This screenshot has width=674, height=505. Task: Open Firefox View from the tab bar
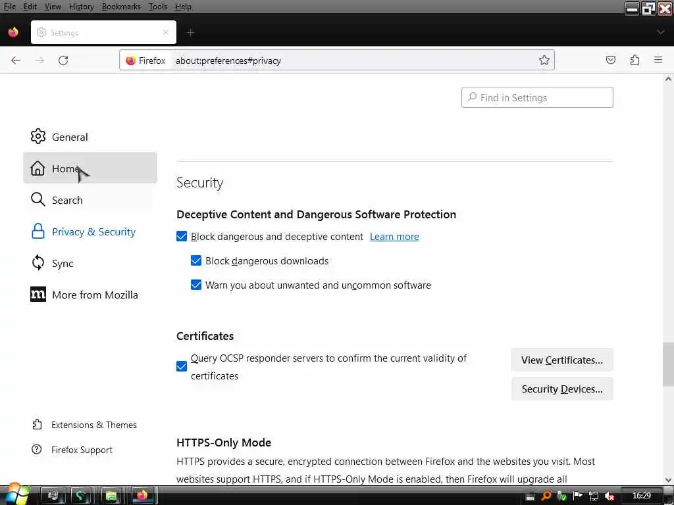(13, 32)
